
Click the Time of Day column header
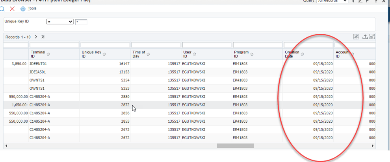pos(139,54)
